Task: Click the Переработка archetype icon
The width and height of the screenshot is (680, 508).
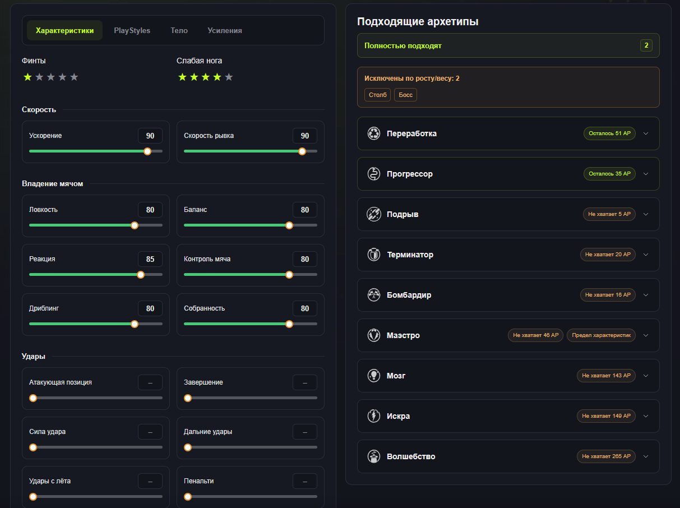Action: (x=374, y=133)
